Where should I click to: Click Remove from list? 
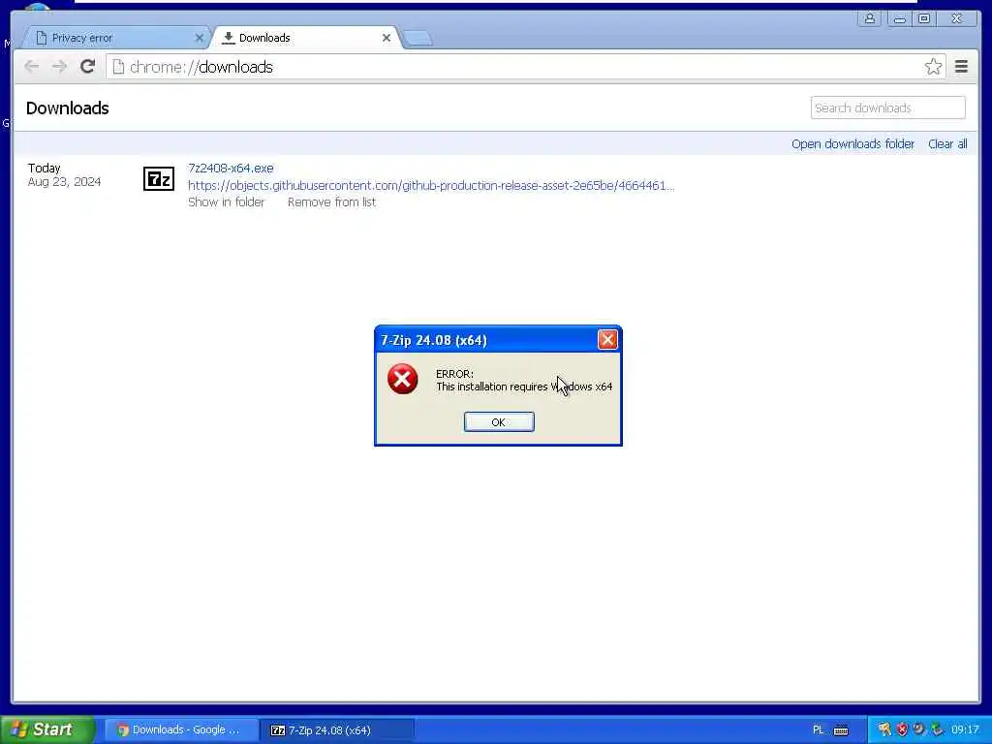click(331, 201)
